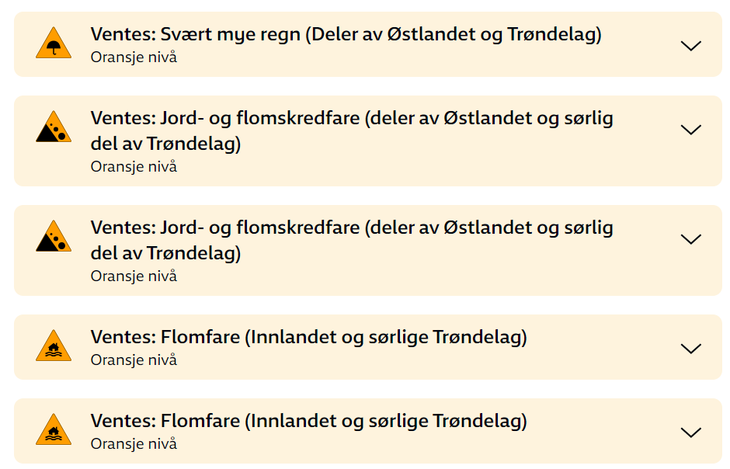Open first 'Ventes: Flomfare (Innlandet)' heading
Screen dimensions: 730x469
coord(308,337)
